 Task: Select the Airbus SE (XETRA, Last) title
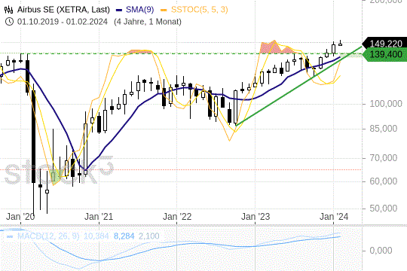pyautogui.click(x=63, y=10)
